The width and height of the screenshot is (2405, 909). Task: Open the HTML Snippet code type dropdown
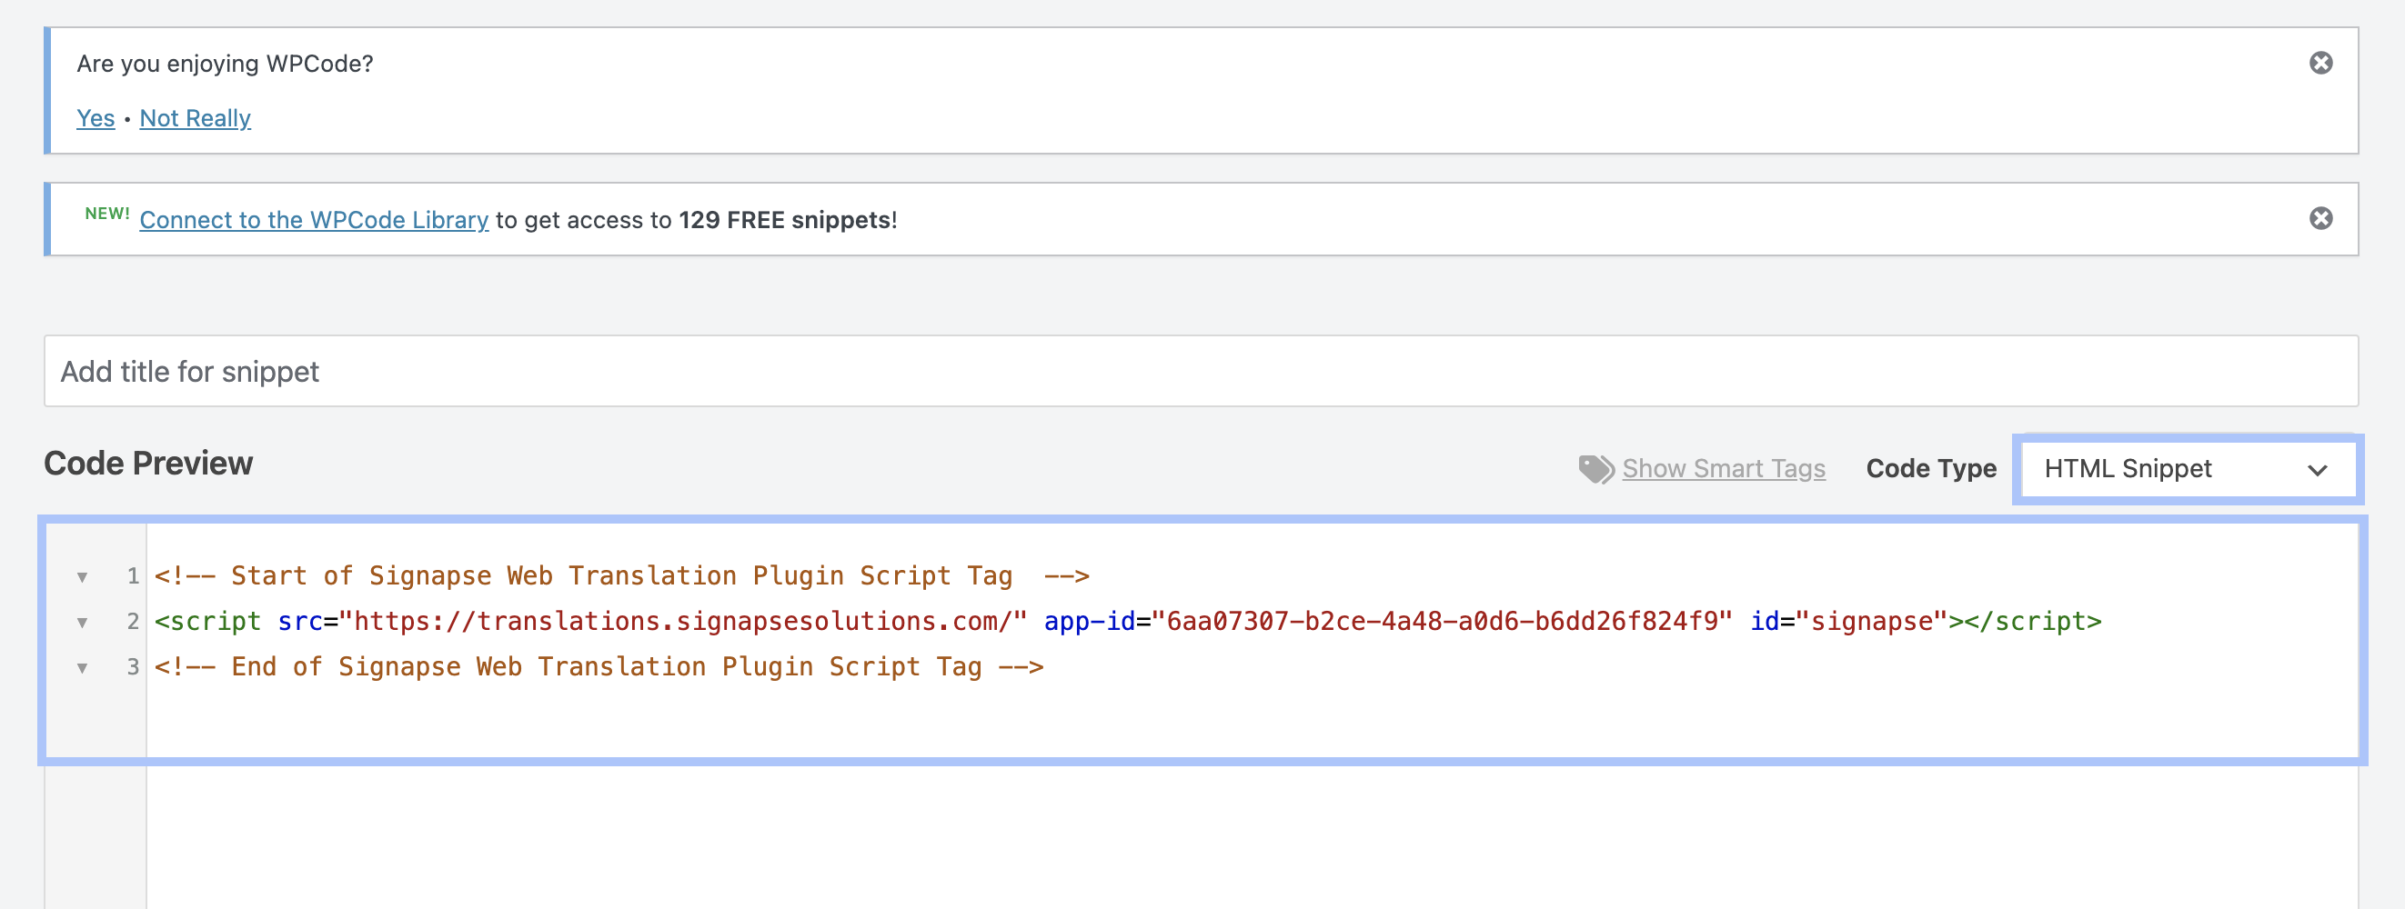[x=2188, y=468]
